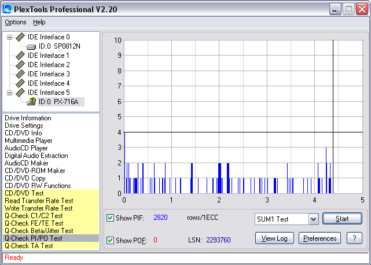
Task: Open Q-Check FE/TE Test
Action: click(34, 223)
